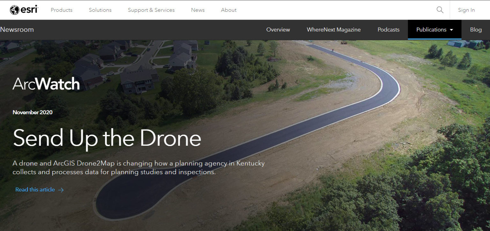Click the Sign In link

click(466, 10)
